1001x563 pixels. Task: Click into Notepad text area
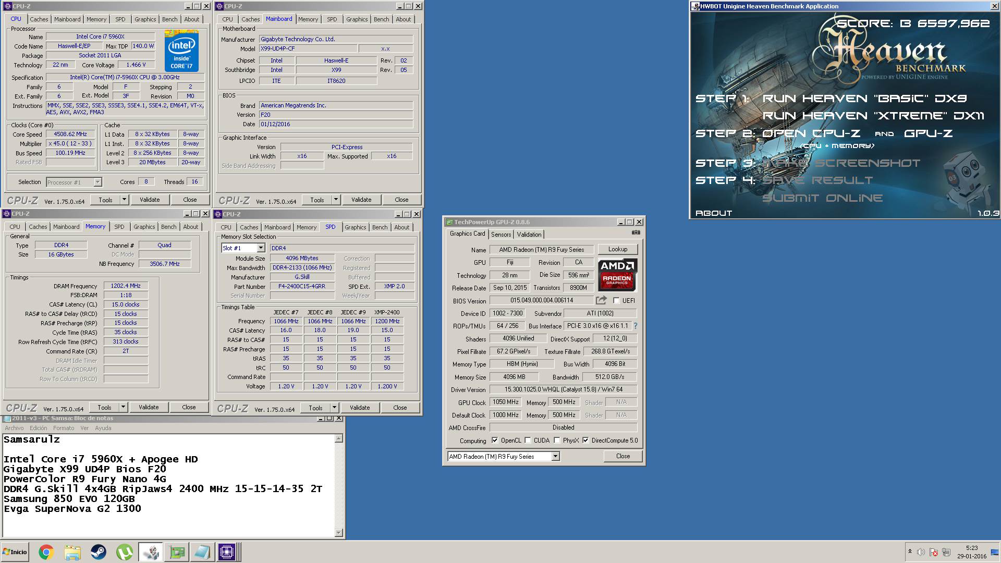click(x=168, y=485)
